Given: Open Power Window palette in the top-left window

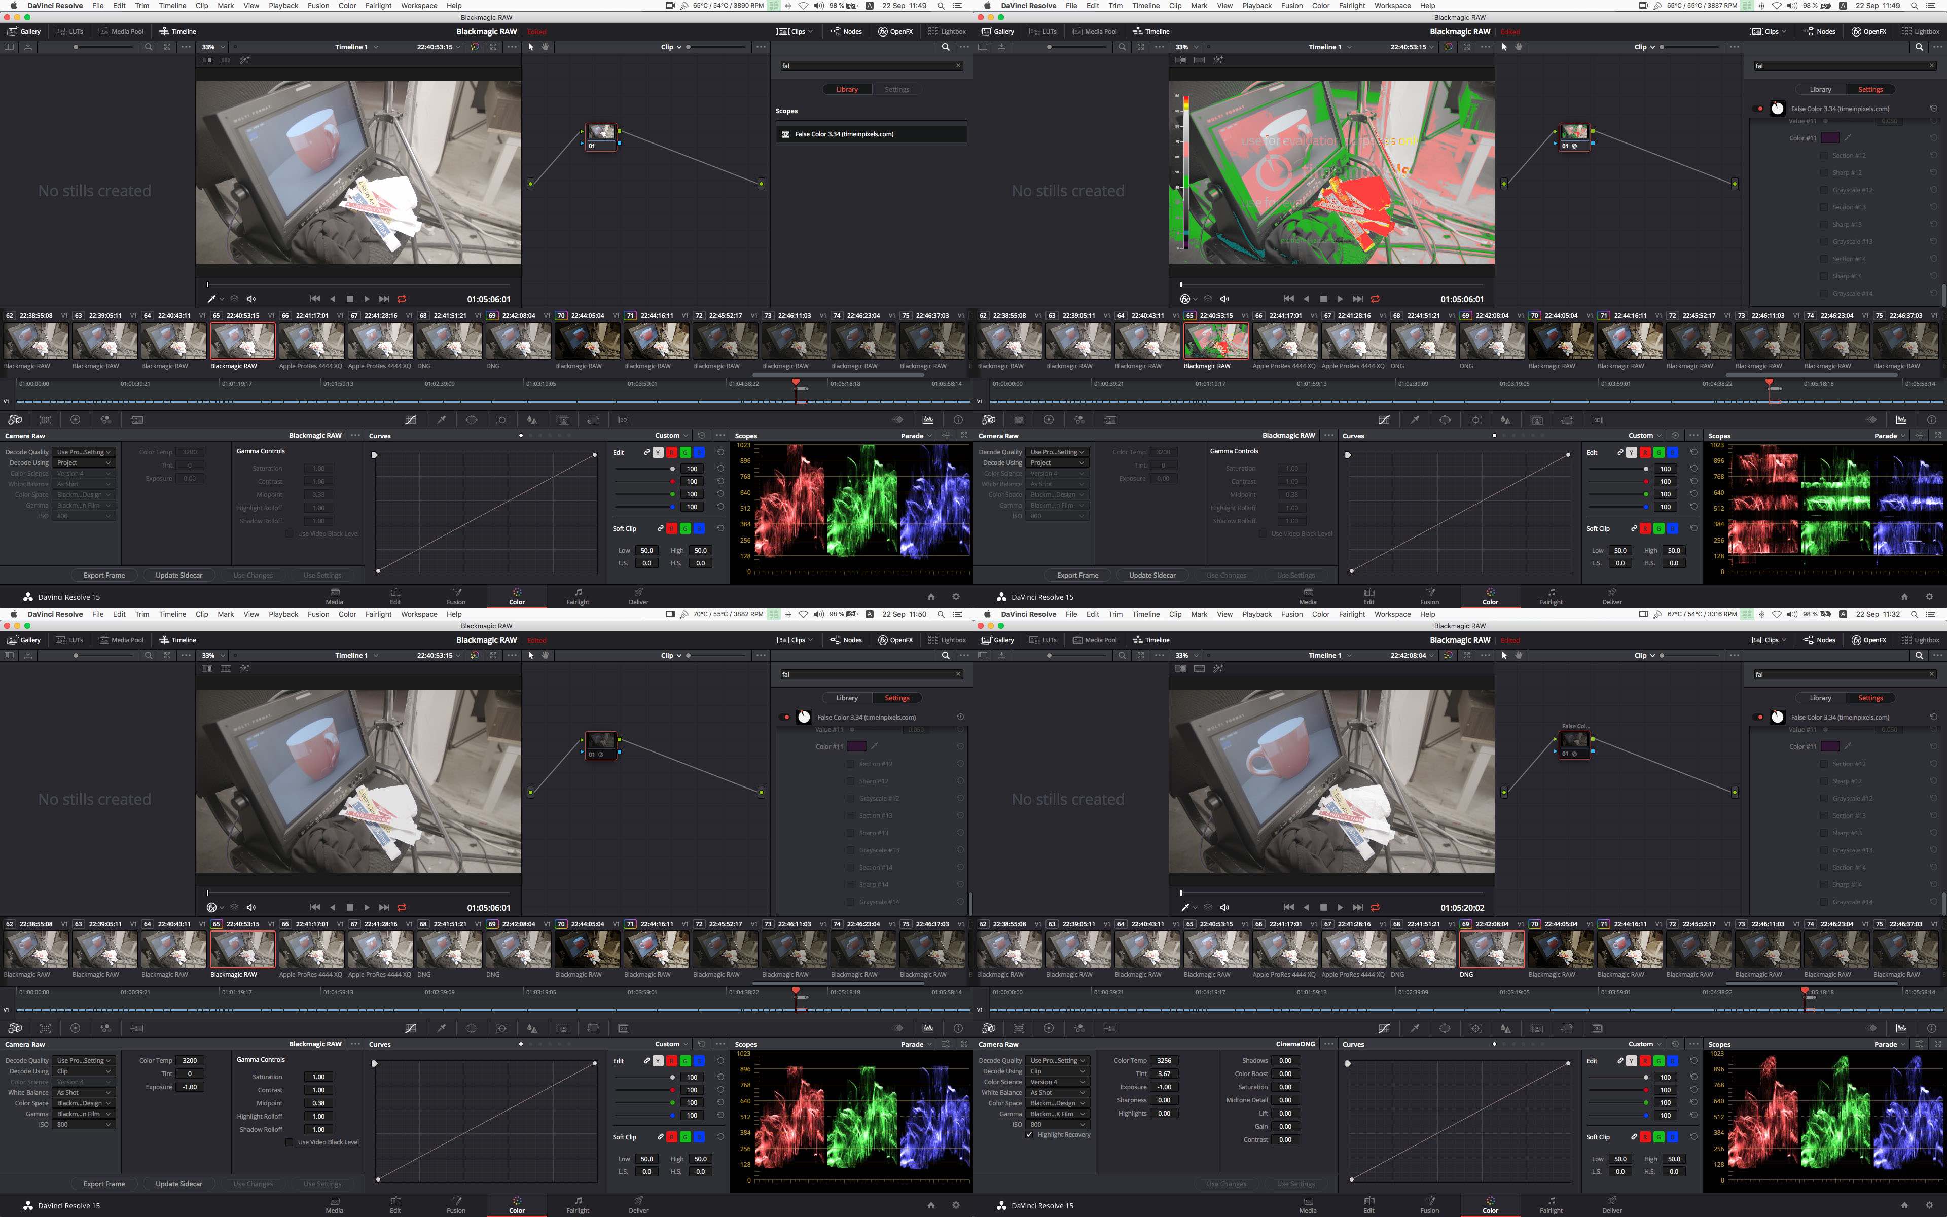Looking at the screenshot, I should tap(472, 419).
